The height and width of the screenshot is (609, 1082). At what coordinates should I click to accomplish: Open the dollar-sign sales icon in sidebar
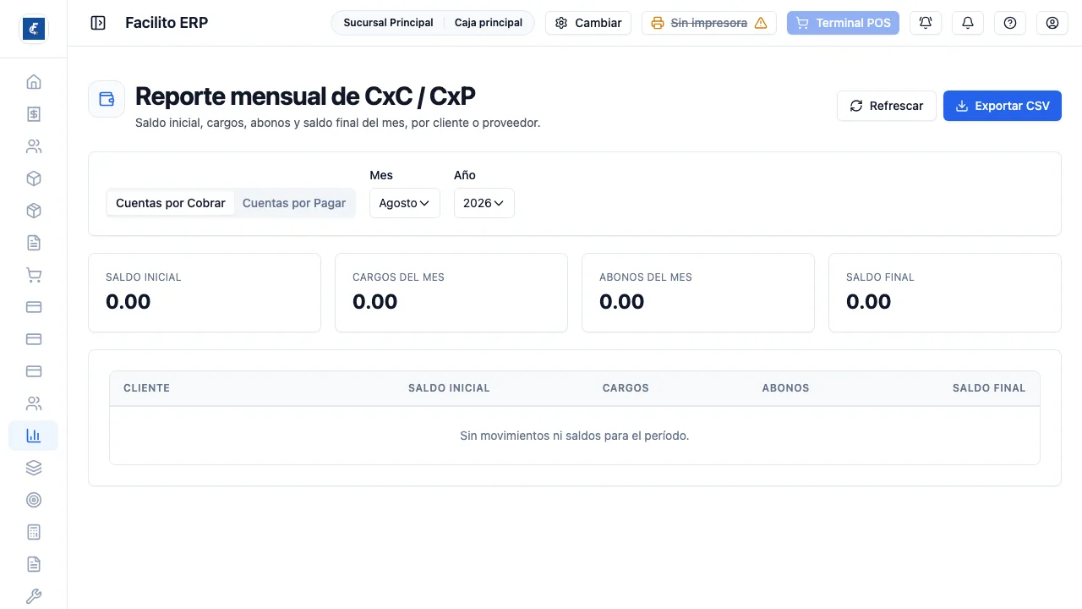point(34,114)
